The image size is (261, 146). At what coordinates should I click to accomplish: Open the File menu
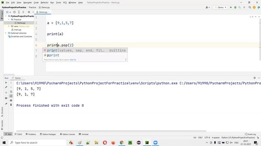pyautogui.click(x=7, y=2)
